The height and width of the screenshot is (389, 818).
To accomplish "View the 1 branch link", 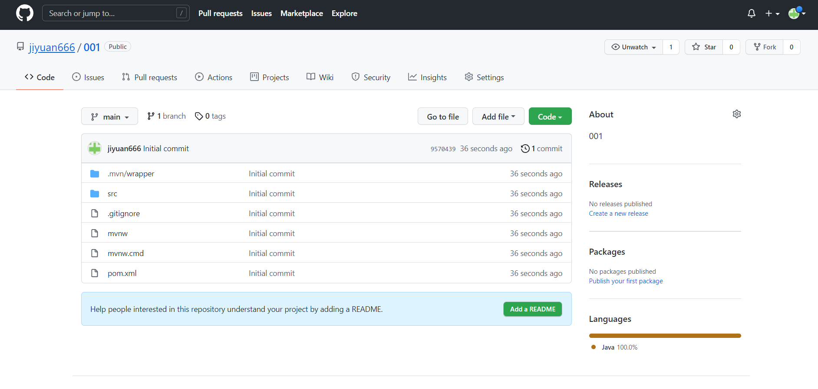I will [x=167, y=116].
